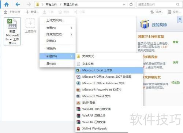Open 领取卫士特权奖励 heading
This screenshot has height=133, width=183.
[x=151, y=37]
